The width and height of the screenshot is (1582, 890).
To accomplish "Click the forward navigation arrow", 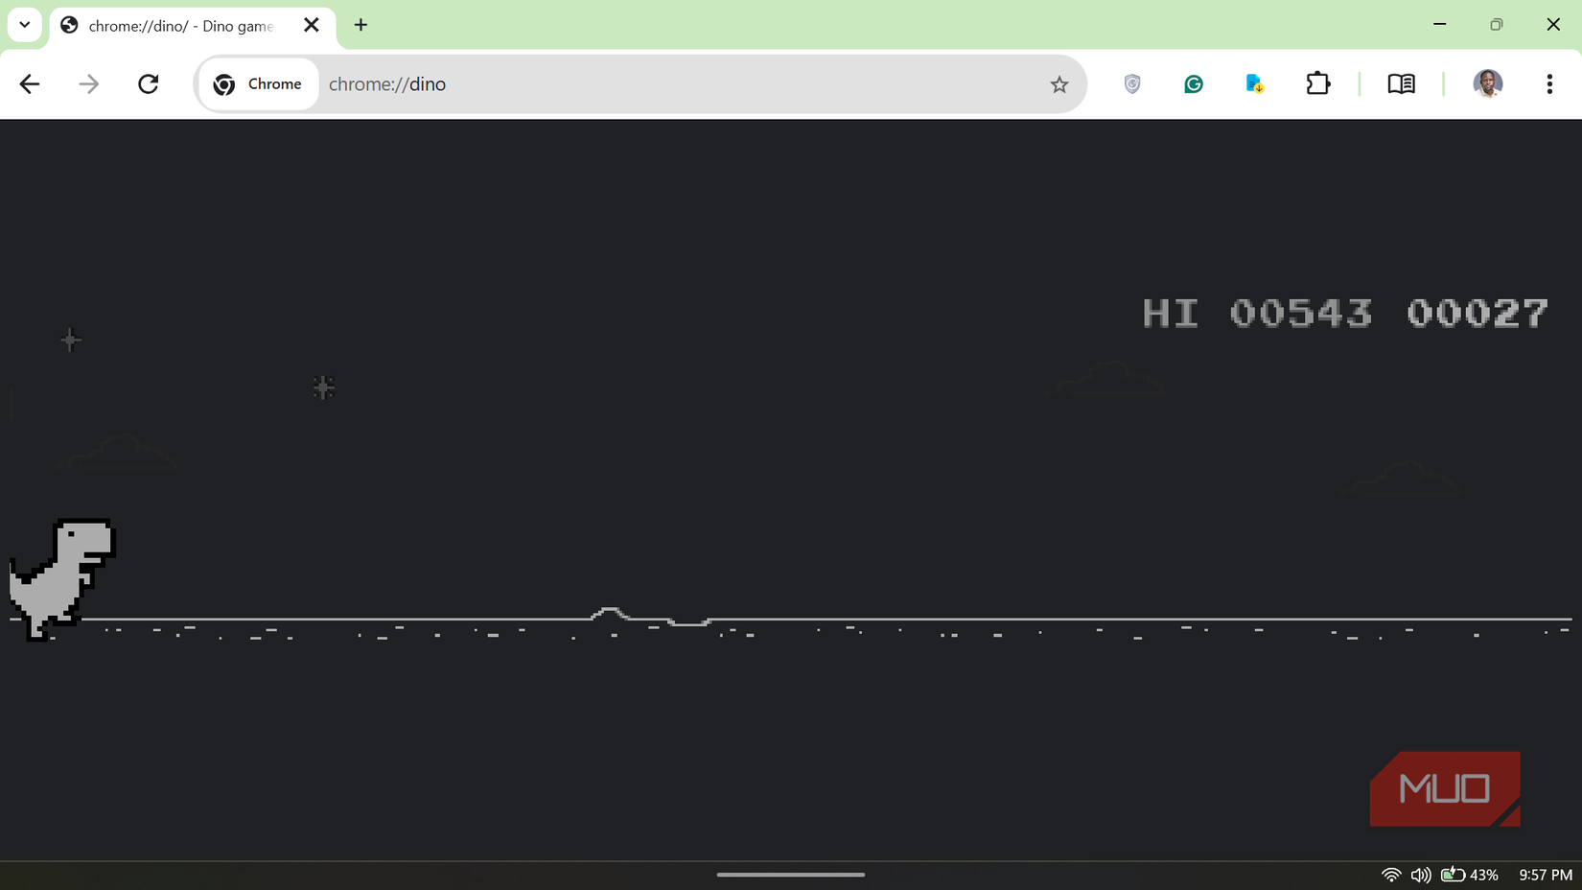I will click(x=89, y=84).
